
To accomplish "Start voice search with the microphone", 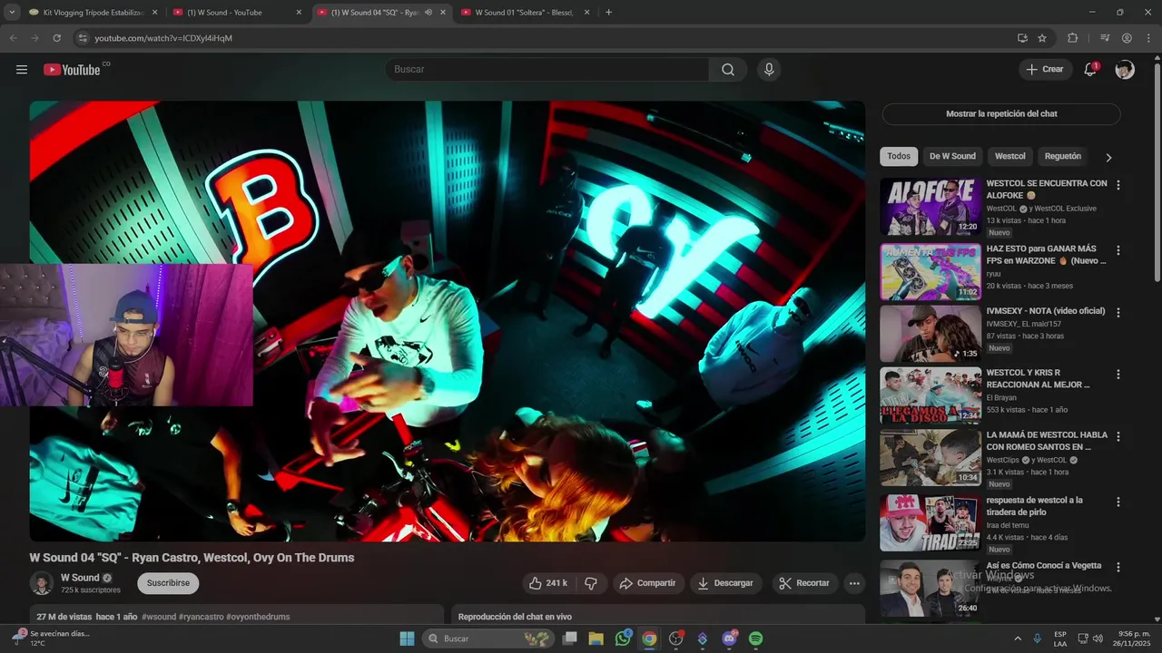I will coord(769,70).
